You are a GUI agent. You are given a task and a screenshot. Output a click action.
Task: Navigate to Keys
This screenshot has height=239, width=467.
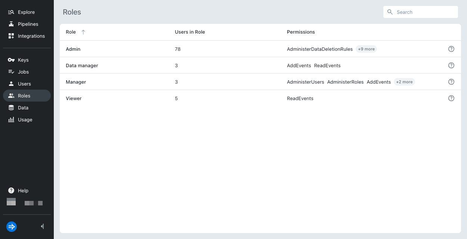[27, 60]
